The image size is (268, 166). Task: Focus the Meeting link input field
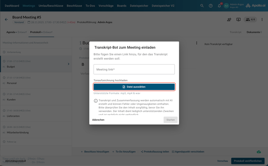coord(134,70)
